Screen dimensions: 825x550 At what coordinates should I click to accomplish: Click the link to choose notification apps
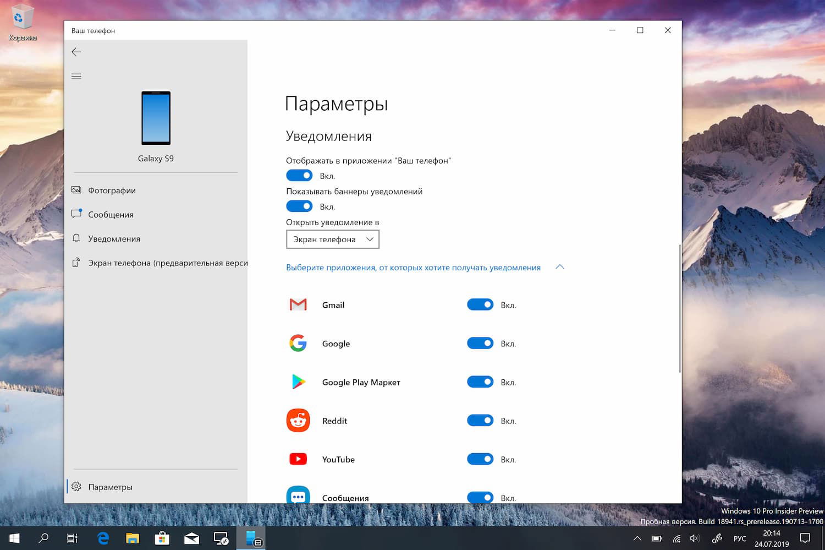(x=413, y=268)
